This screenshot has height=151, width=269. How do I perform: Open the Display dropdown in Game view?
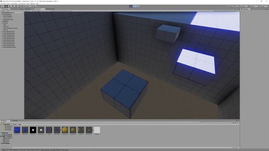coord(28,11)
